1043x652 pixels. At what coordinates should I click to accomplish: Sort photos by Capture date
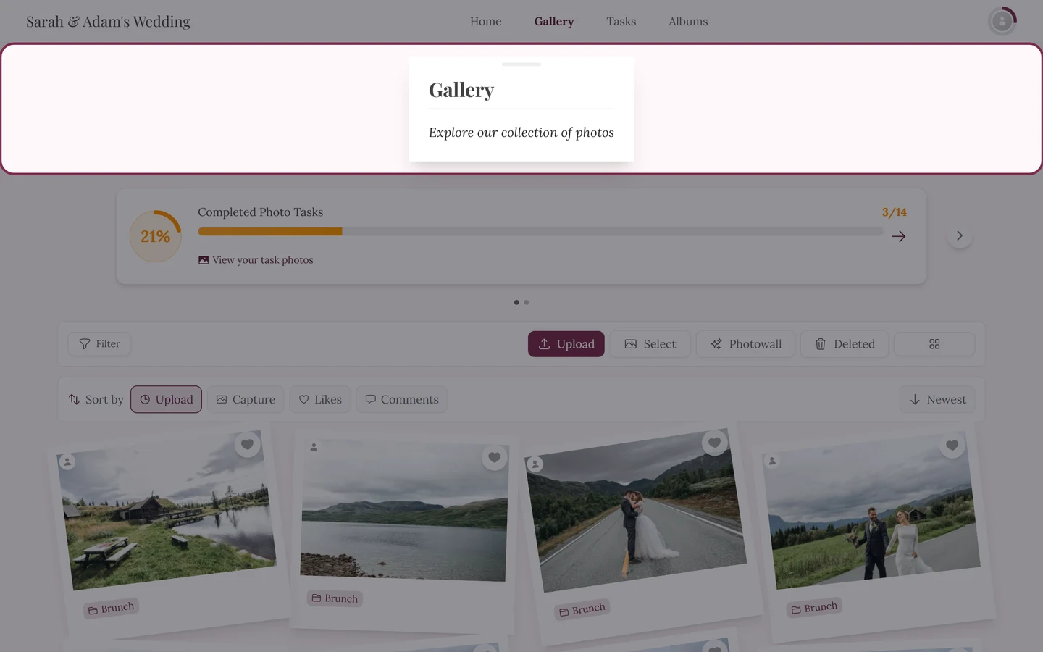pos(246,399)
